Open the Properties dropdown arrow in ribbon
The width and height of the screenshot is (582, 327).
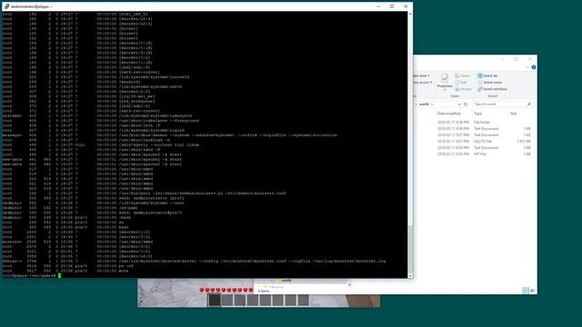click(x=445, y=90)
